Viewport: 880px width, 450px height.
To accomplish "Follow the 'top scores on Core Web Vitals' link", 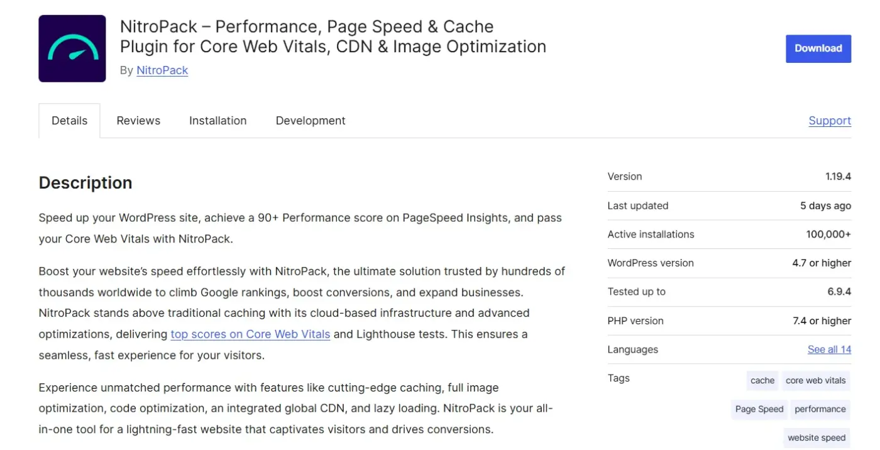I will (x=250, y=334).
